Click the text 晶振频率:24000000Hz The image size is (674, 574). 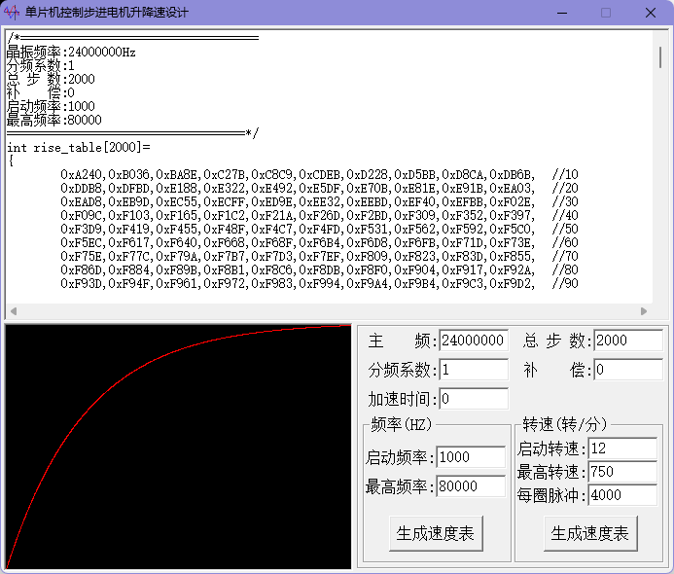tap(71, 53)
